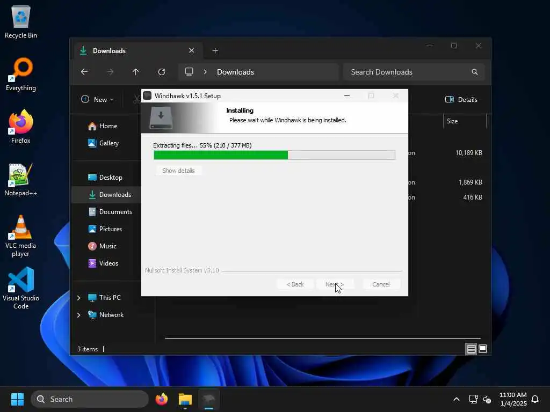
Task: Open the New dropdown in File Explorer
Action: pos(97,99)
